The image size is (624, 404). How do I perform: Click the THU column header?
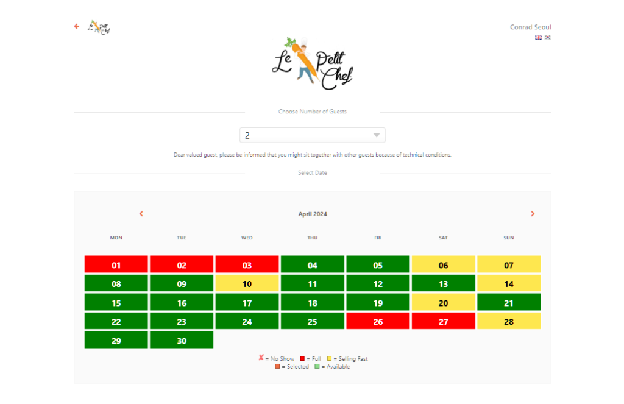click(x=313, y=238)
